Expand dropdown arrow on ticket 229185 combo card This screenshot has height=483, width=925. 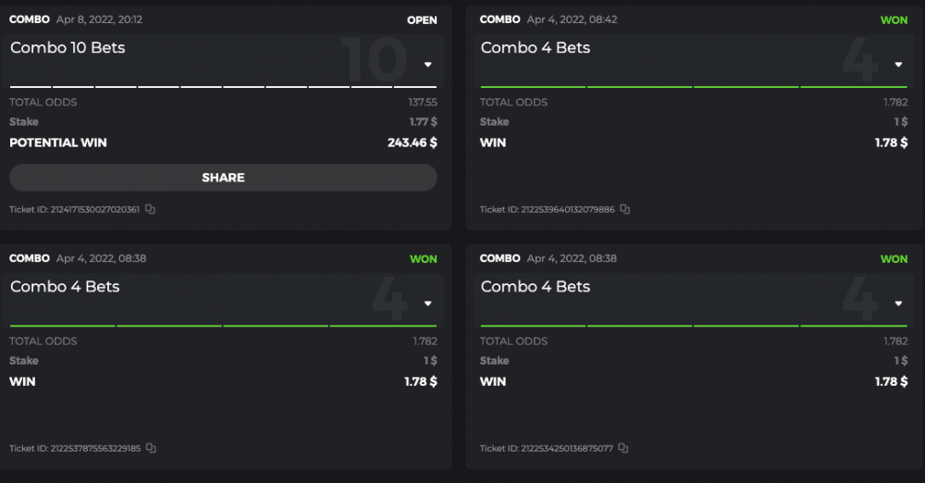click(427, 303)
